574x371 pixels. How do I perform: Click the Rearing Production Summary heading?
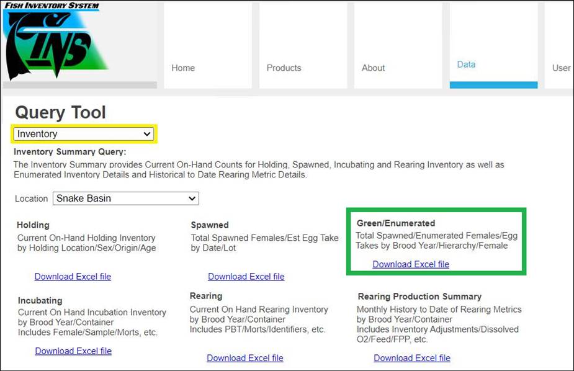point(419,297)
